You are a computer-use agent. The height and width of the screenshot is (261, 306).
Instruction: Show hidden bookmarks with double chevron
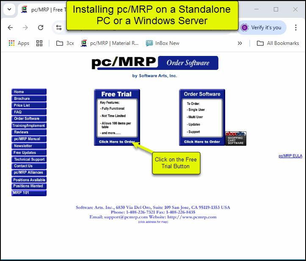(x=240, y=43)
